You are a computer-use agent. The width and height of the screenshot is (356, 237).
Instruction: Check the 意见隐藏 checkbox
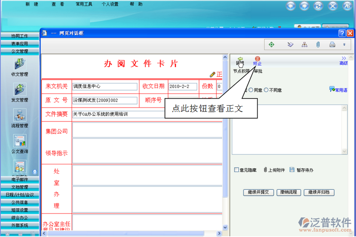click(237, 170)
